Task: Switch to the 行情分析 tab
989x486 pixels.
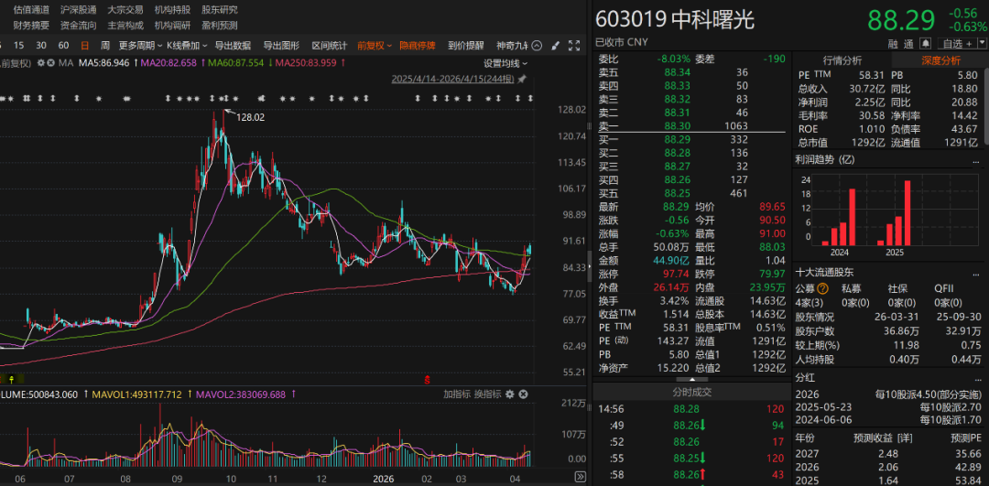Action: point(842,60)
